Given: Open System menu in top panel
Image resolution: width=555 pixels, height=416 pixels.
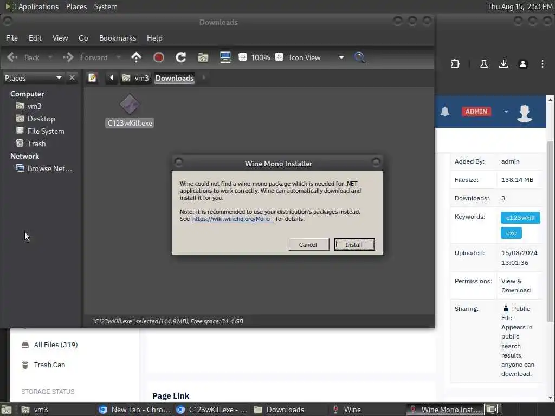Looking at the screenshot, I should 106,6.
